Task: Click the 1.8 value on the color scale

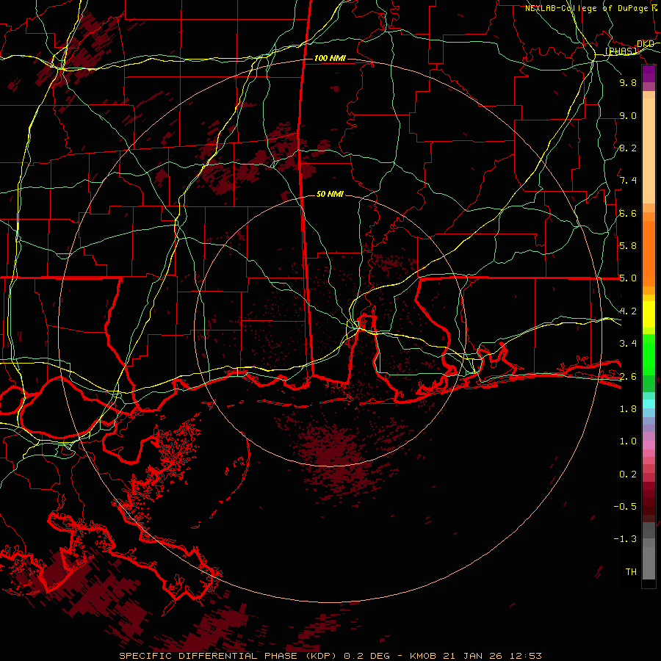Action: [x=628, y=409]
